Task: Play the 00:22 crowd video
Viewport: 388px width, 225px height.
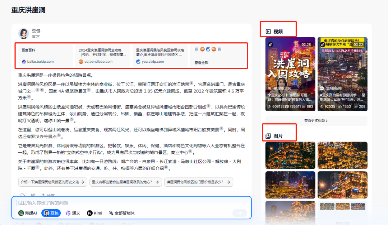Action: tap(342, 74)
